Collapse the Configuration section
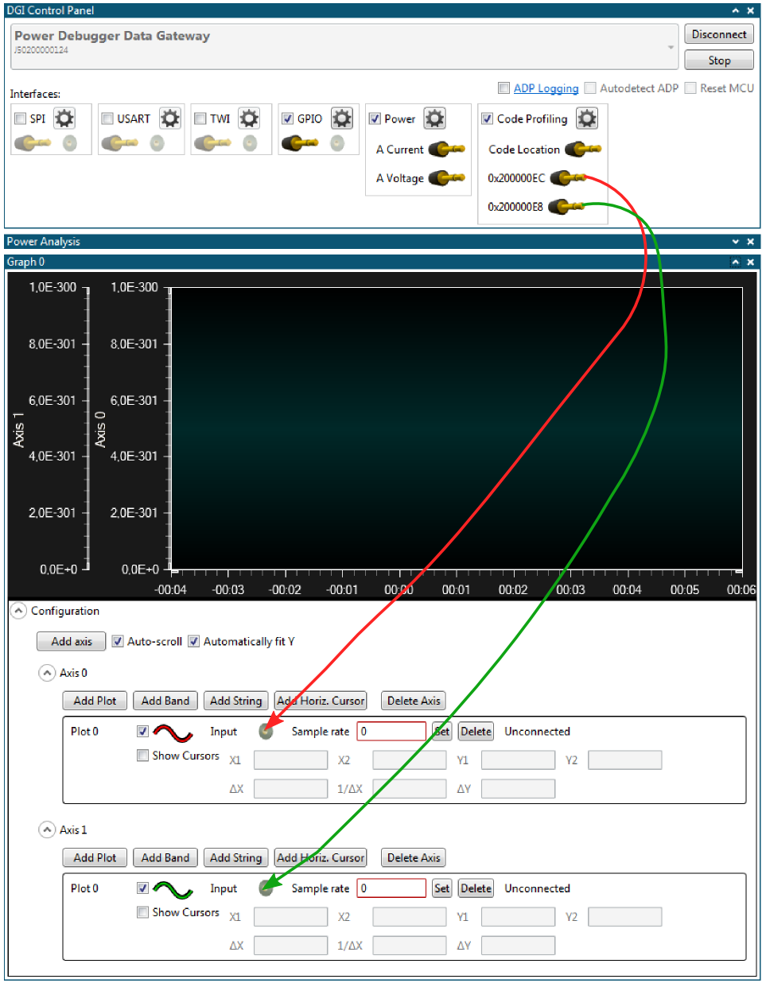Screen dimensions: 766x983 [18, 610]
